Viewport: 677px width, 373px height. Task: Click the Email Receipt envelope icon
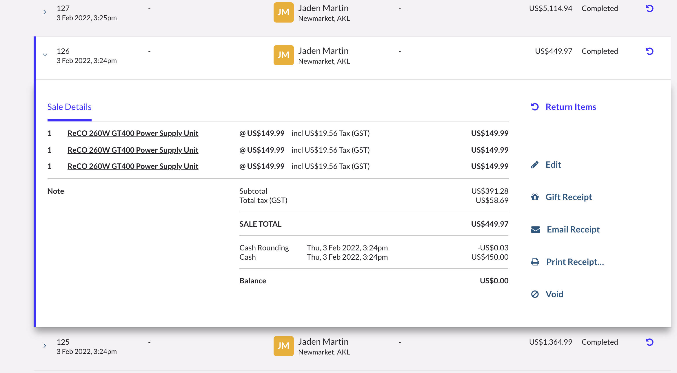535,230
